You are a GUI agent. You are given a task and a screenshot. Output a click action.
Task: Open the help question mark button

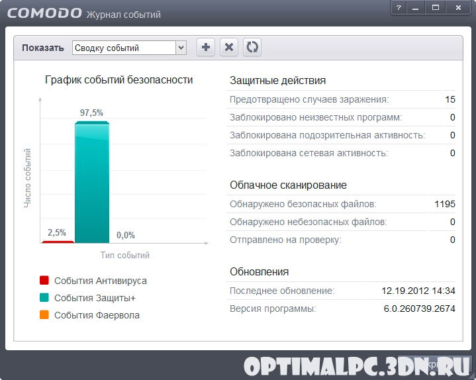[x=399, y=8]
